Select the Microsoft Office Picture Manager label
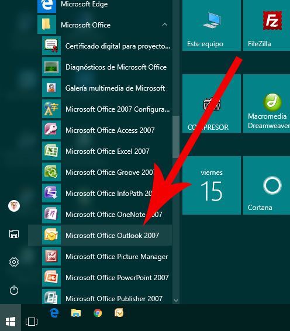Screen dimensions: 290x331 click(117, 257)
